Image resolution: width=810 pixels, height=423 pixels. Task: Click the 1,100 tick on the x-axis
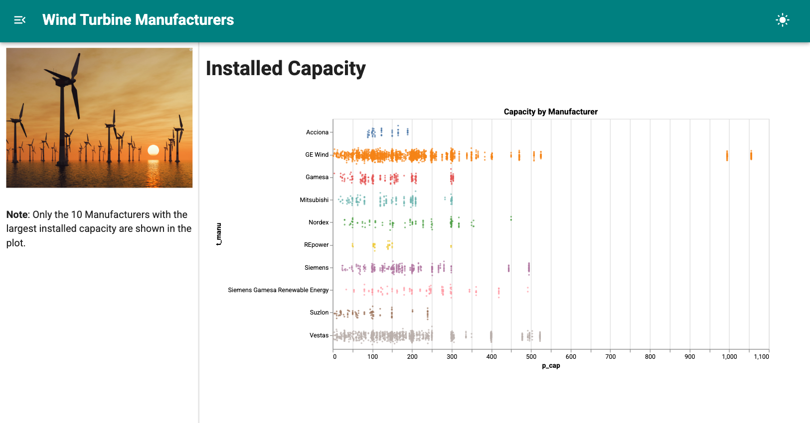click(x=761, y=357)
